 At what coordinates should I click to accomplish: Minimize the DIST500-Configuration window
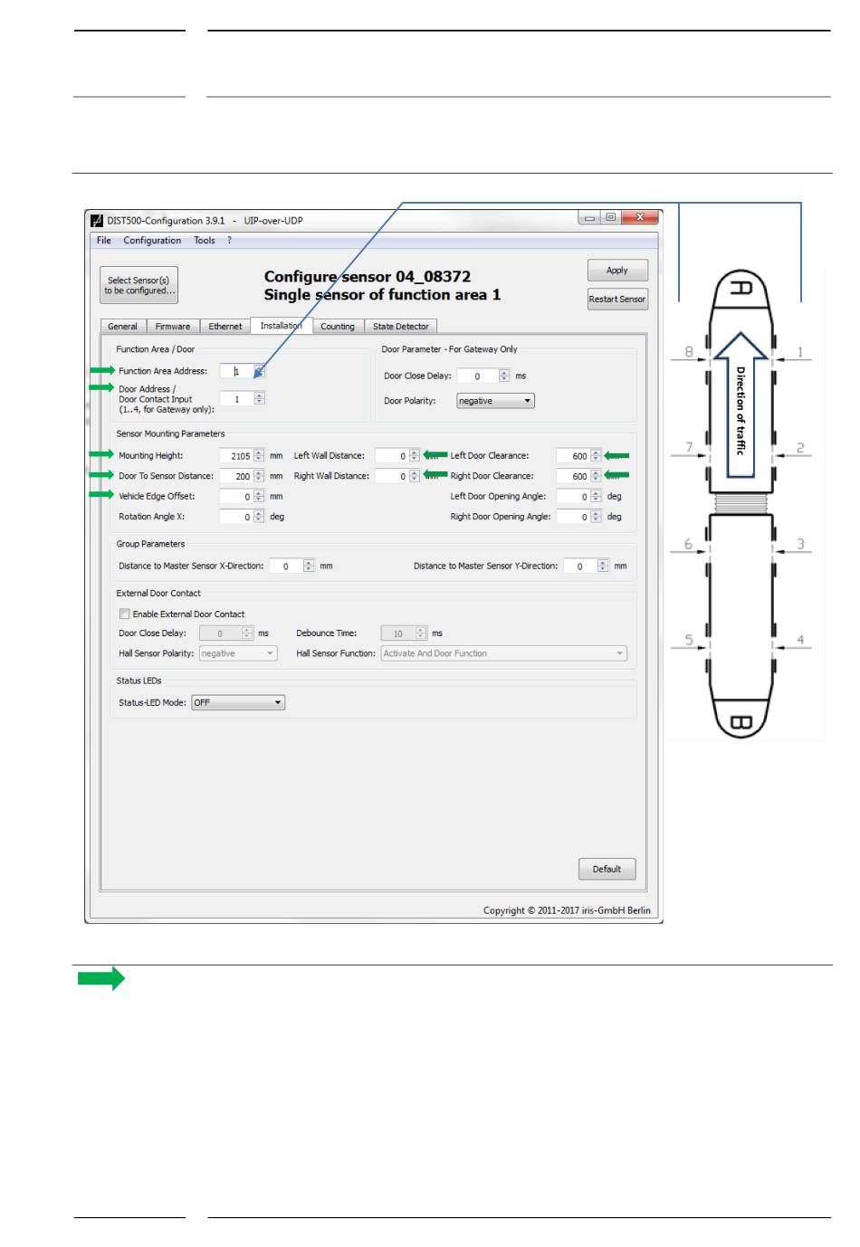[589, 218]
